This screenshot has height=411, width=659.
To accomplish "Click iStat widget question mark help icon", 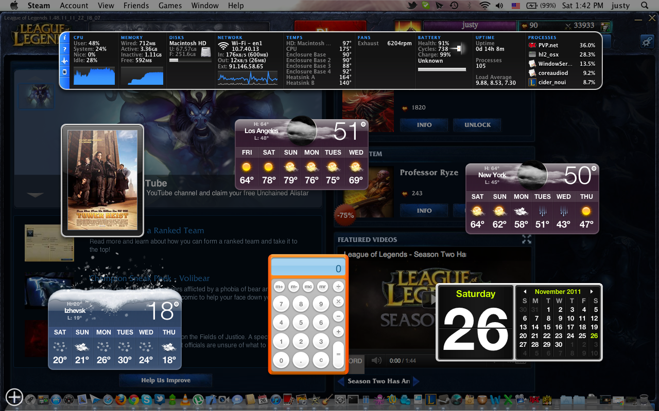I will [x=65, y=49].
